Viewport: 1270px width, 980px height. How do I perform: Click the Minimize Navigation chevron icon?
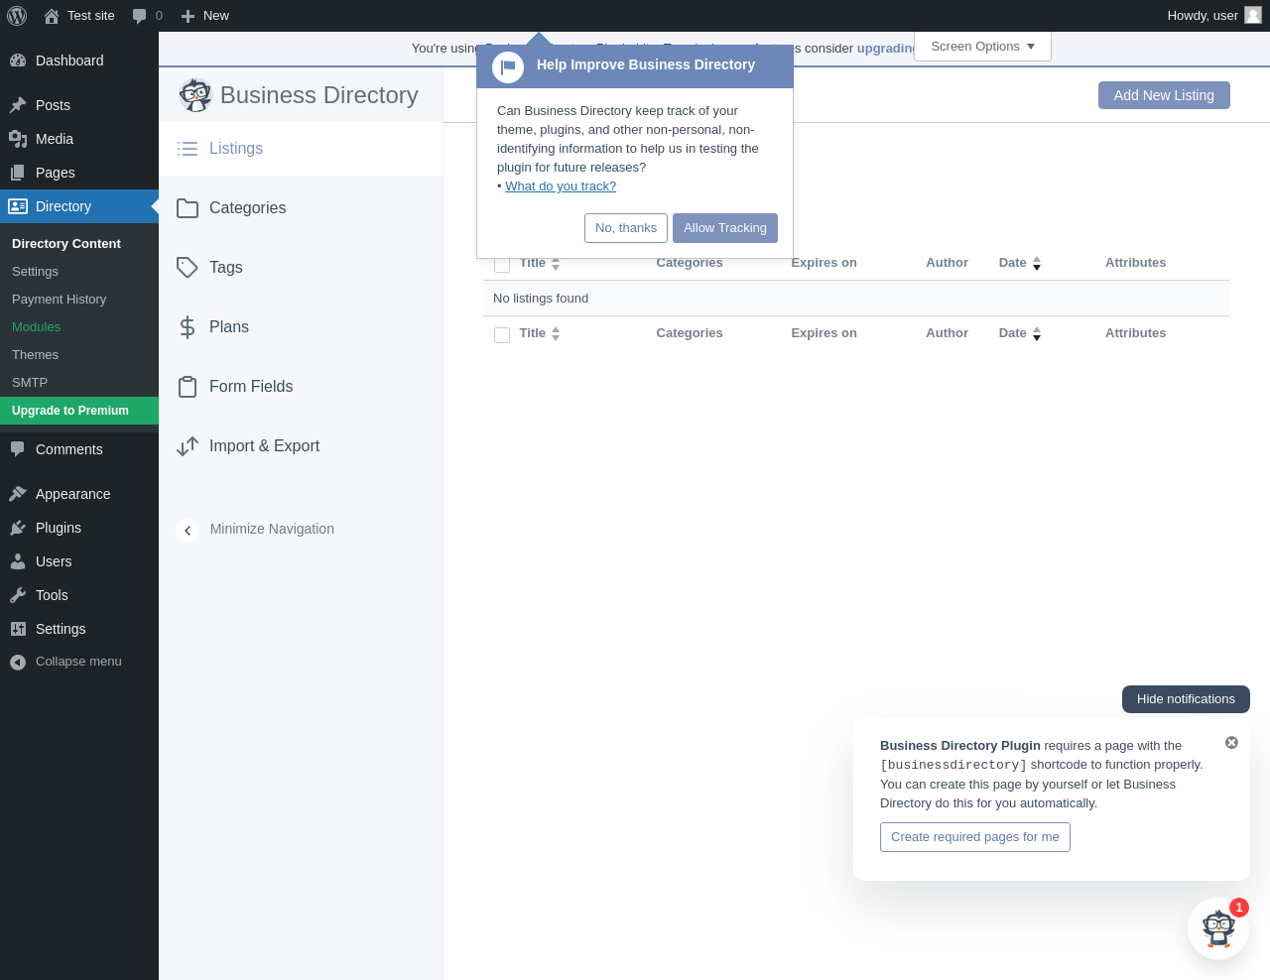[x=188, y=531]
